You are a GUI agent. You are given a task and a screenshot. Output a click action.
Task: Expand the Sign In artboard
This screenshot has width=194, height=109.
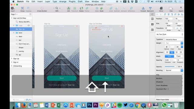[x=12, y=62]
